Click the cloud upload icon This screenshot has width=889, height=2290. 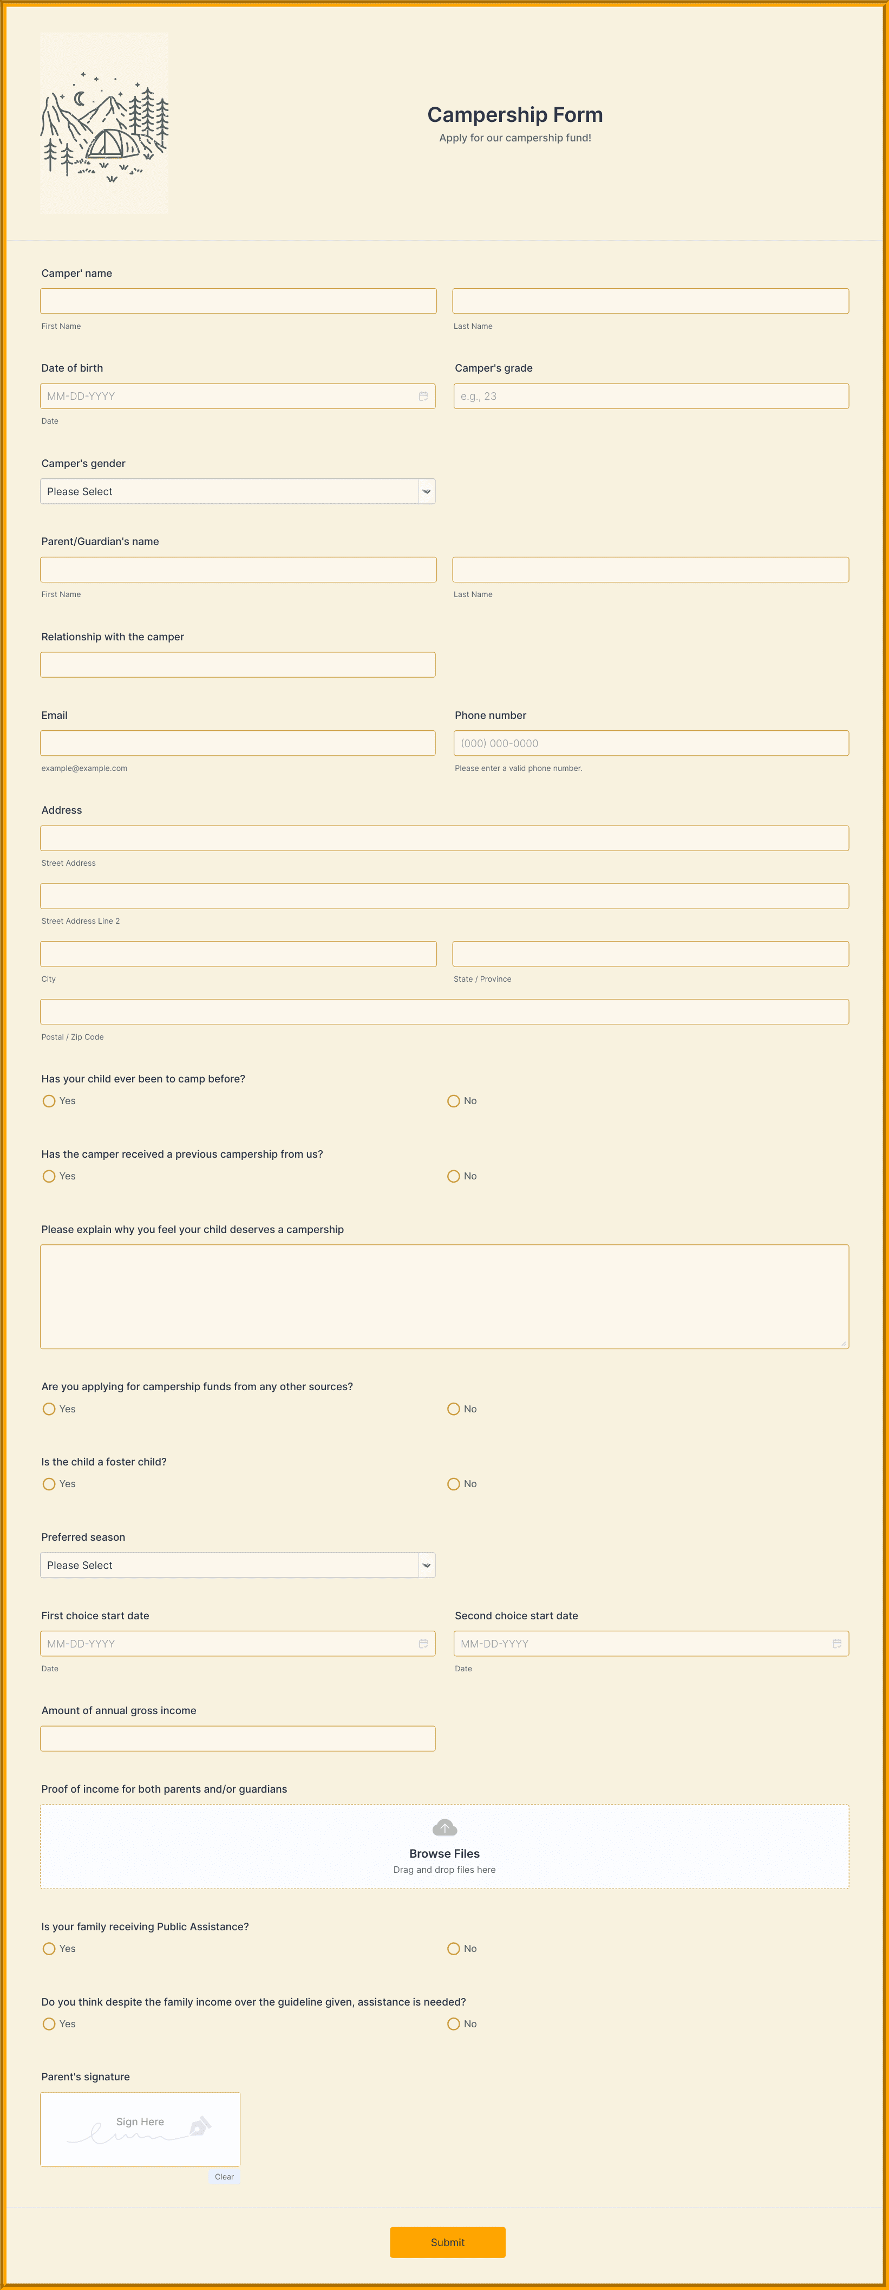coord(444,1828)
